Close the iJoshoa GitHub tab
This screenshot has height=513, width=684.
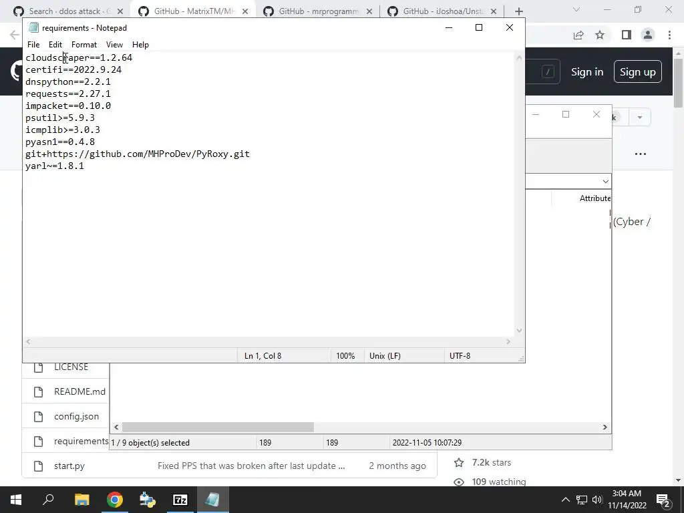pyautogui.click(x=494, y=11)
